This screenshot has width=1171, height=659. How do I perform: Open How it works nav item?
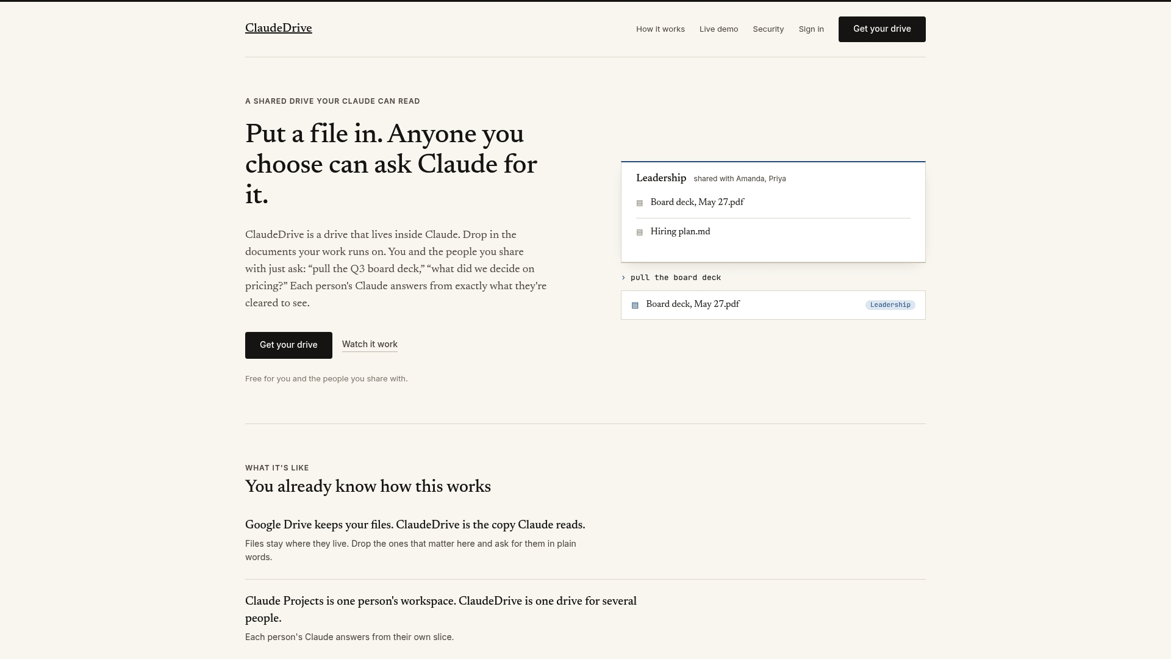pos(661,29)
